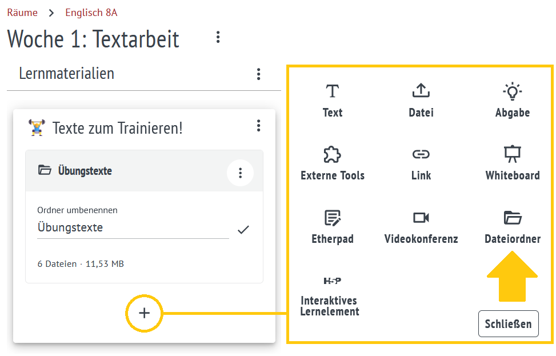Open options for Übungstexte folder
This screenshot has height=356, width=556.
[241, 172]
